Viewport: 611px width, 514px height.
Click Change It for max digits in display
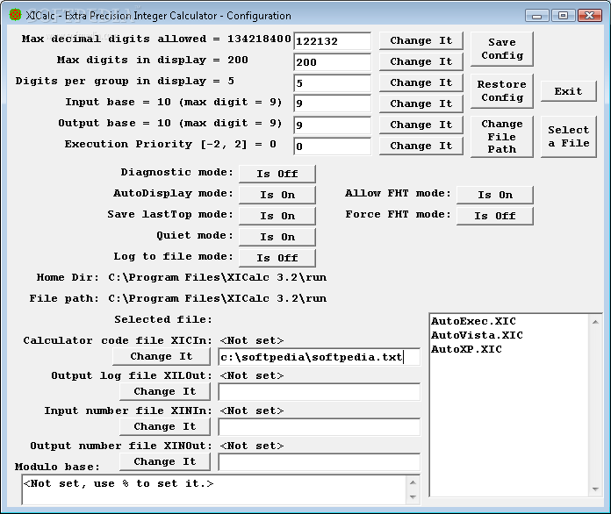pyautogui.click(x=421, y=61)
